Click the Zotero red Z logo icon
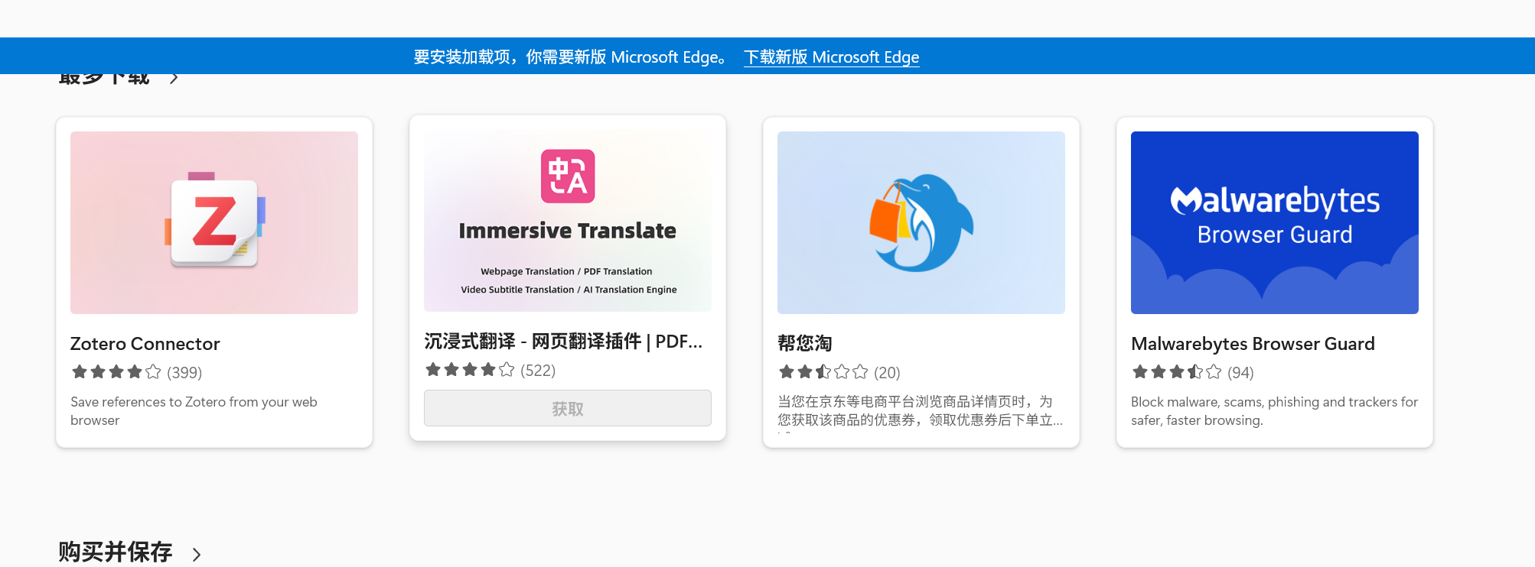Viewport: 1535px width, 567px height. (x=214, y=220)
